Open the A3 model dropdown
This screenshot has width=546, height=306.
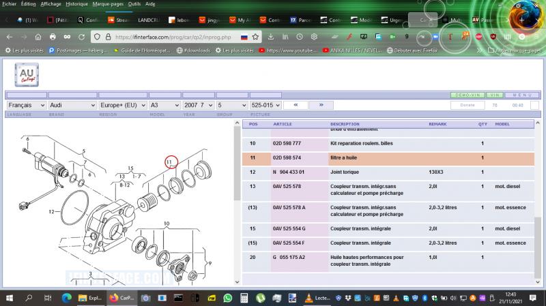(x=164, y=105)
